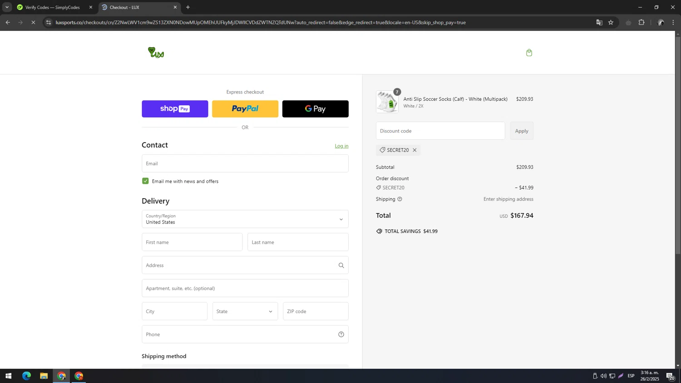Pay with PayPal button
The image size is (681, 383).
click(245, 109)
